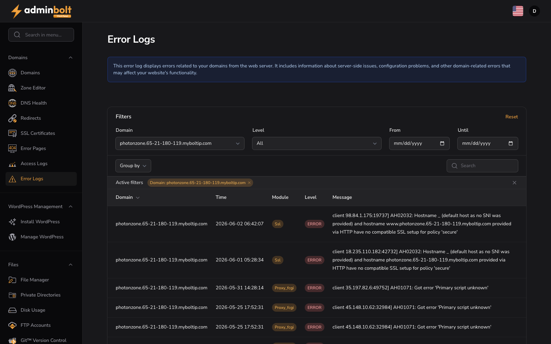Focus the log Search input
Viewport: 551px width, 344px height.
point(482,166)
